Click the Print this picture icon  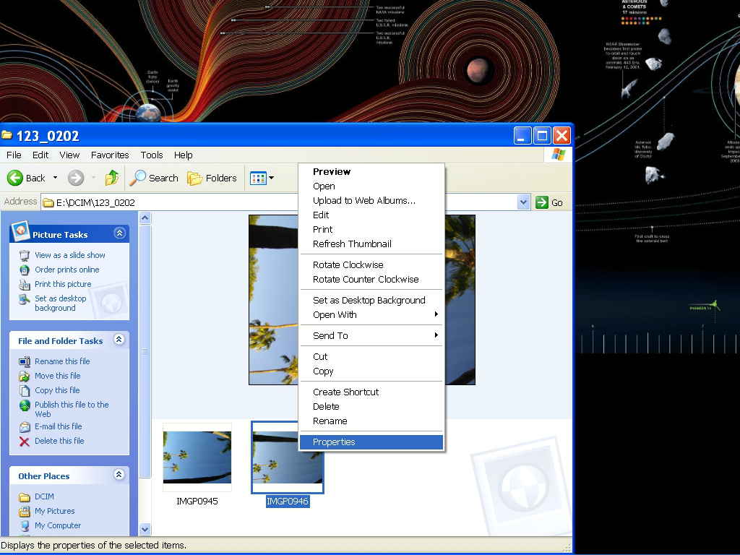pos(25,284)
